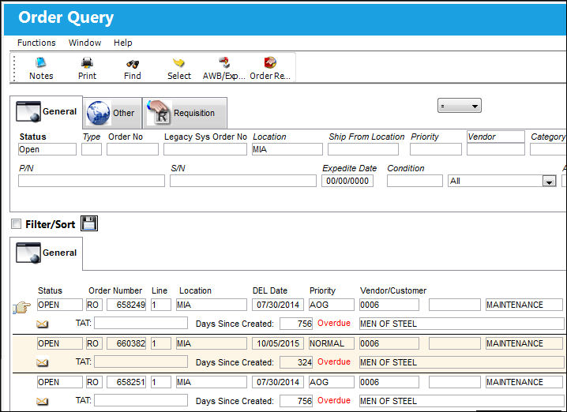Switch to the Other tab
567x412 pixels.
tap(112, 113)
